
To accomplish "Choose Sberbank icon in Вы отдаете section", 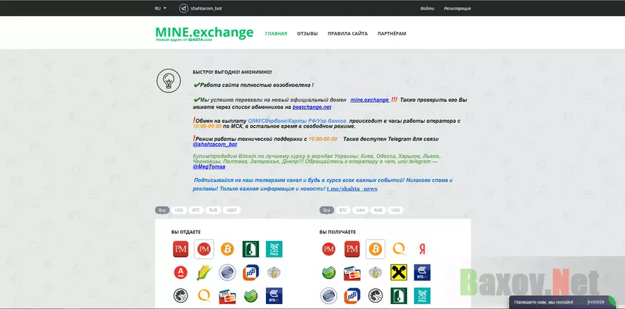I will (x=251, y=296).
